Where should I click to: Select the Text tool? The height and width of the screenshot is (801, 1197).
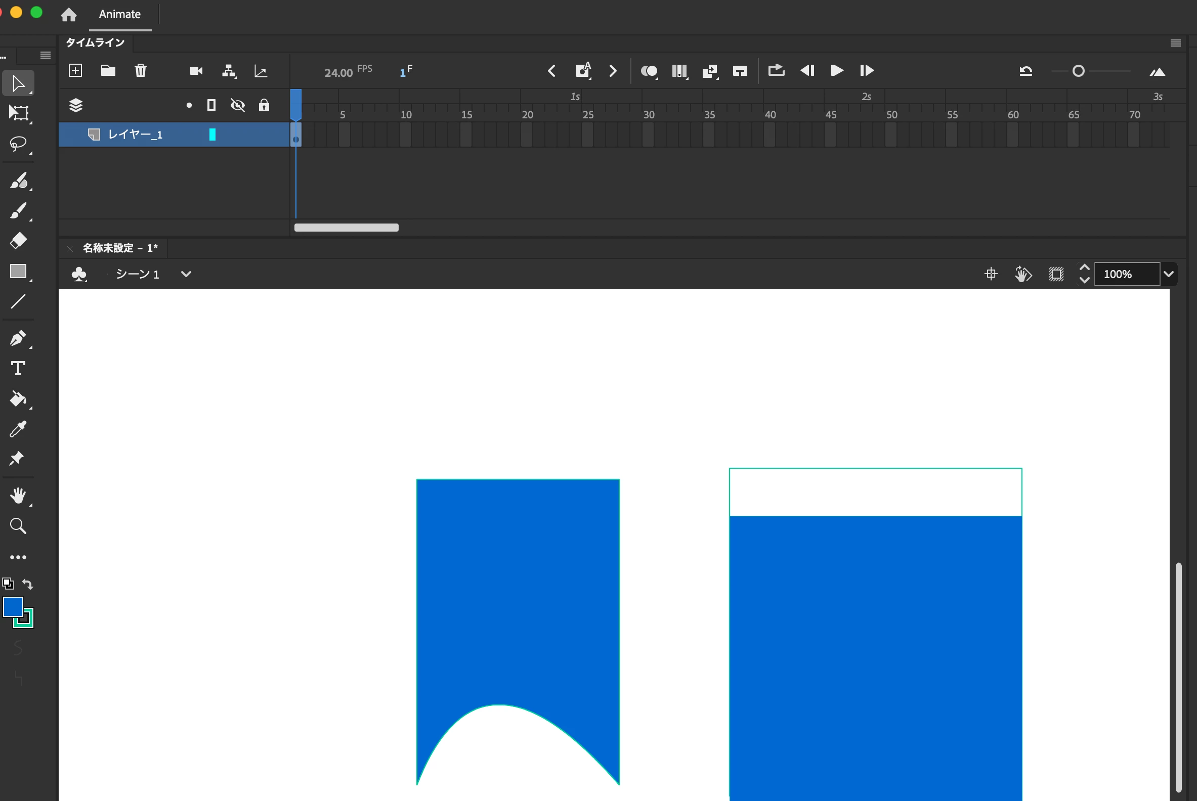pyautogui.click(x=18, y=368)
